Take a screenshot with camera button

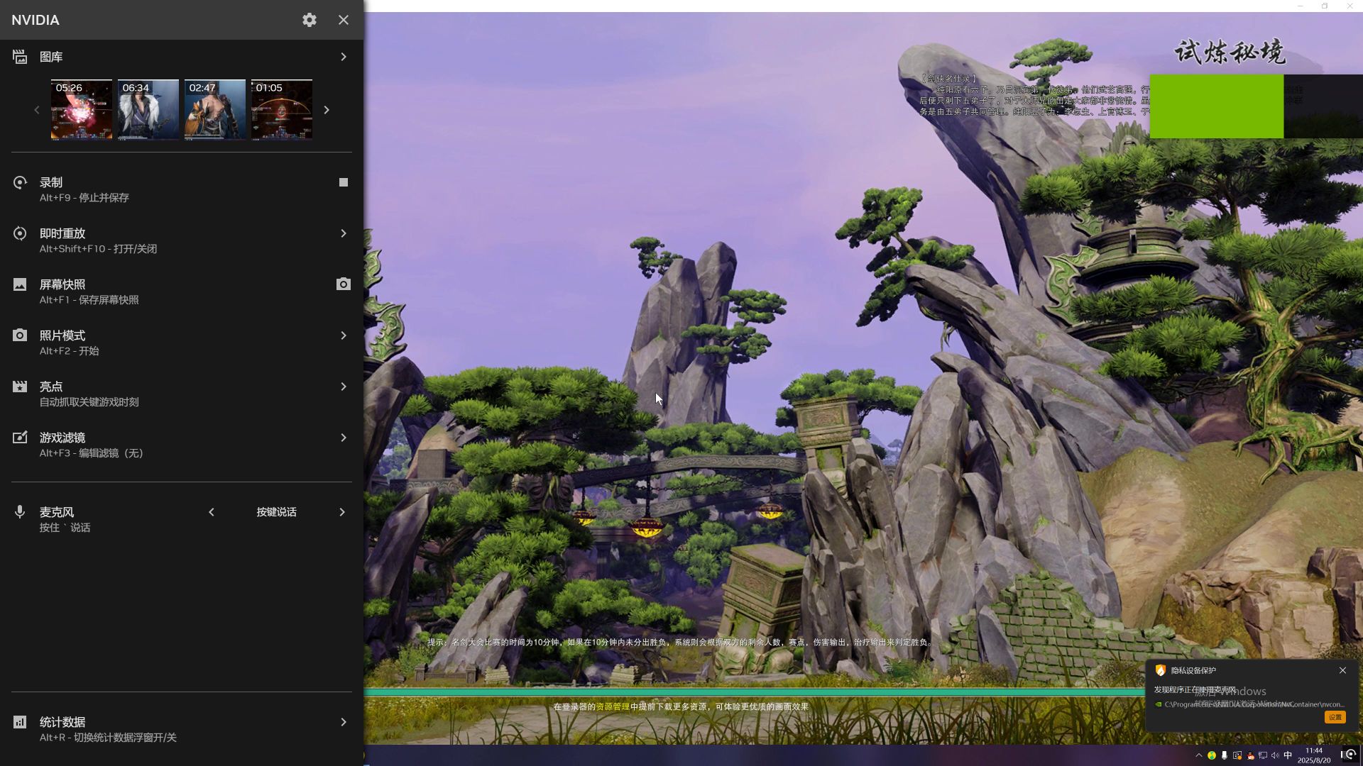point(344,284)
